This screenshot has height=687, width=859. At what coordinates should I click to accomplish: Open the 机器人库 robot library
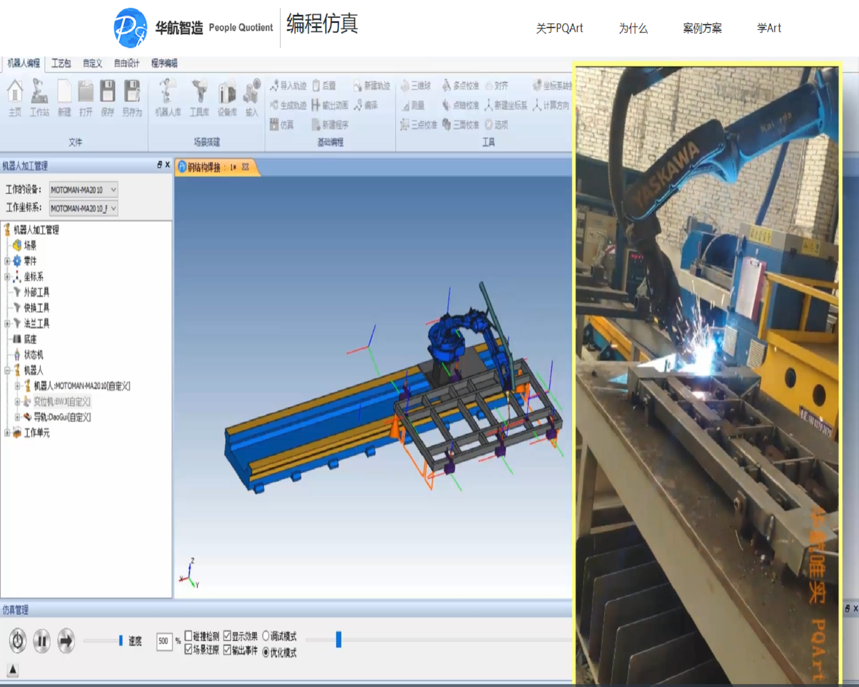coord(167,97)
